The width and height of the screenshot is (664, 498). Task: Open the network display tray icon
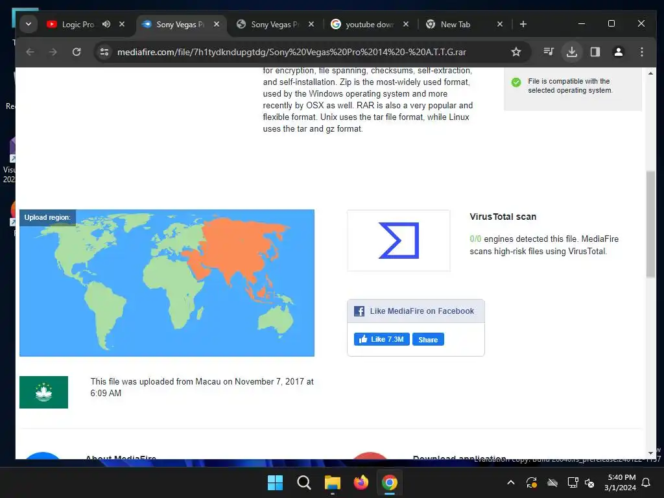[x=573, y=482]
